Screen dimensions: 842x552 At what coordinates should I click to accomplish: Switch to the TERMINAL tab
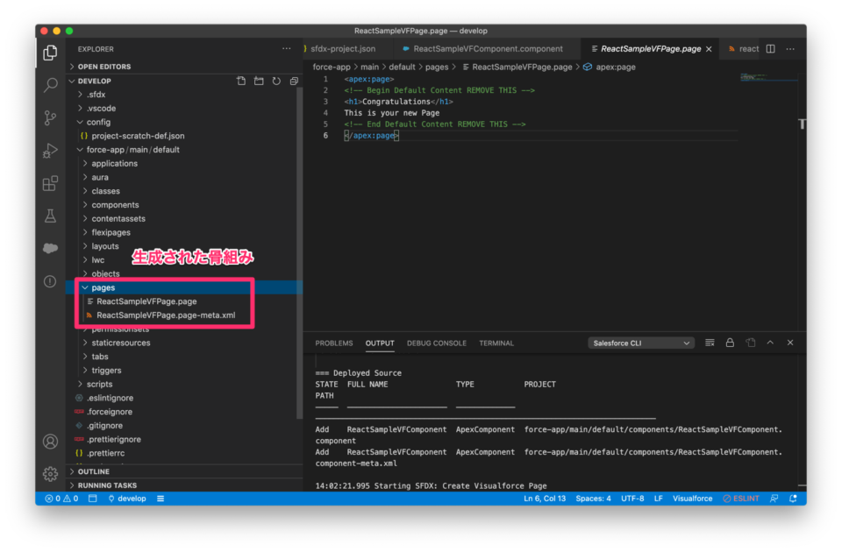point(496,343)
